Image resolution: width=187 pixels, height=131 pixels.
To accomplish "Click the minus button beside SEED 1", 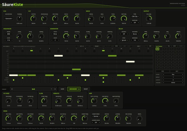I will coord(131,46).
